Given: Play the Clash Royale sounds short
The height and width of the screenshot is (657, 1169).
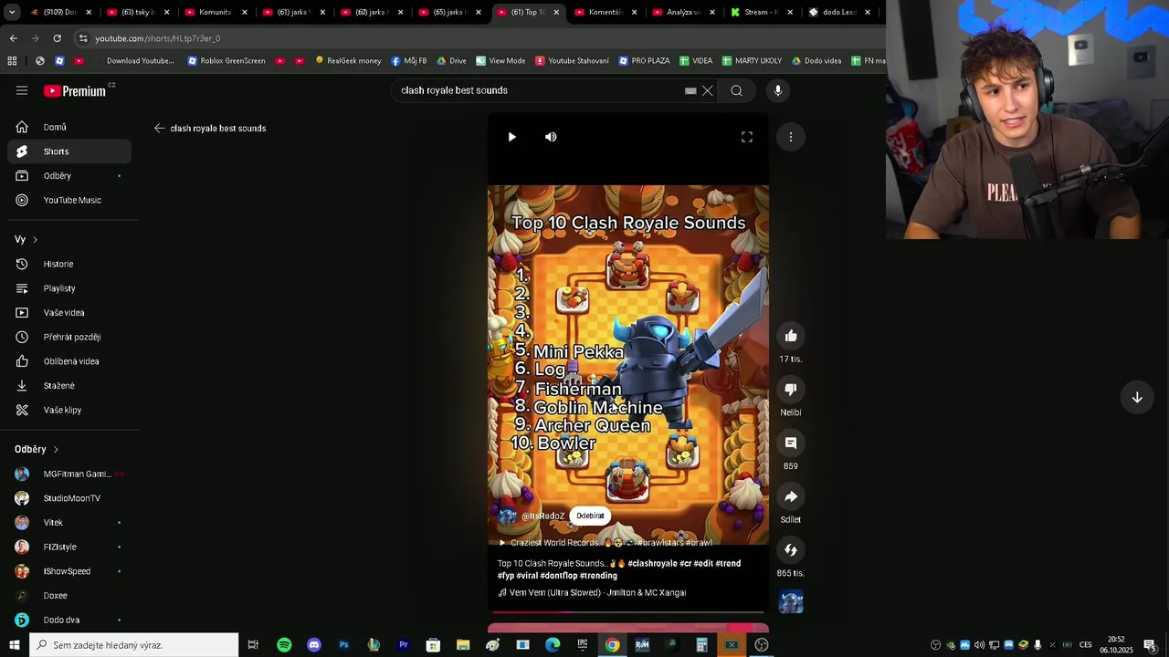Looking at the screenshot, I should (511, 137).
